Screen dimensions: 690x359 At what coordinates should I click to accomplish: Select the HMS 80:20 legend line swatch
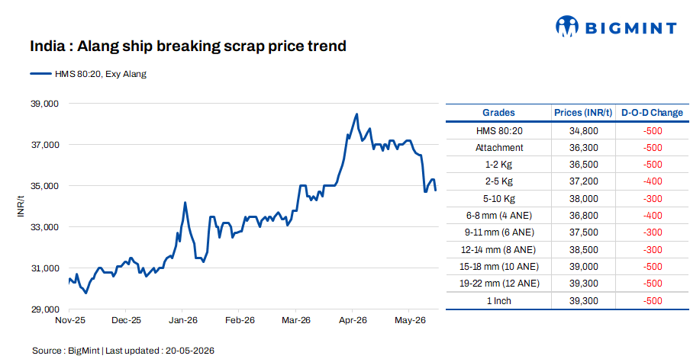click(40, 74)
